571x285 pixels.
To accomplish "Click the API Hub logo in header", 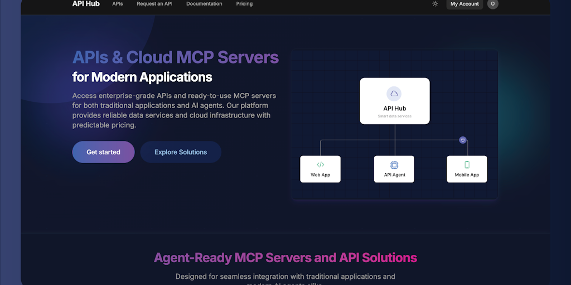I will [x=86, y=4].
